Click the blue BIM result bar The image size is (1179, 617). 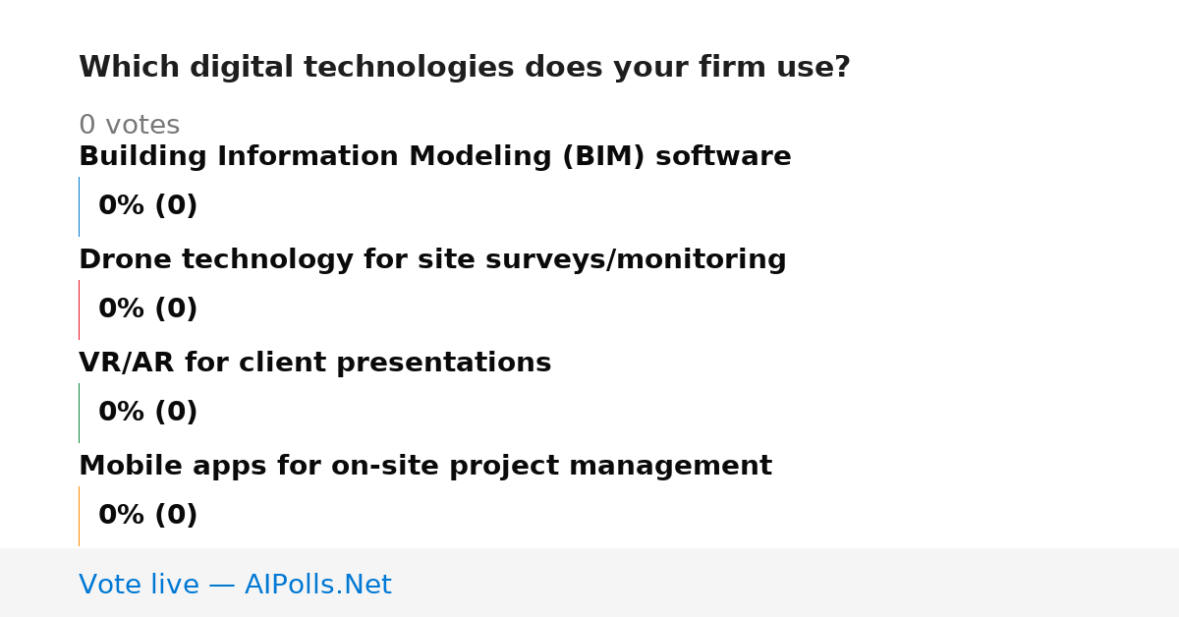[79, 206]
